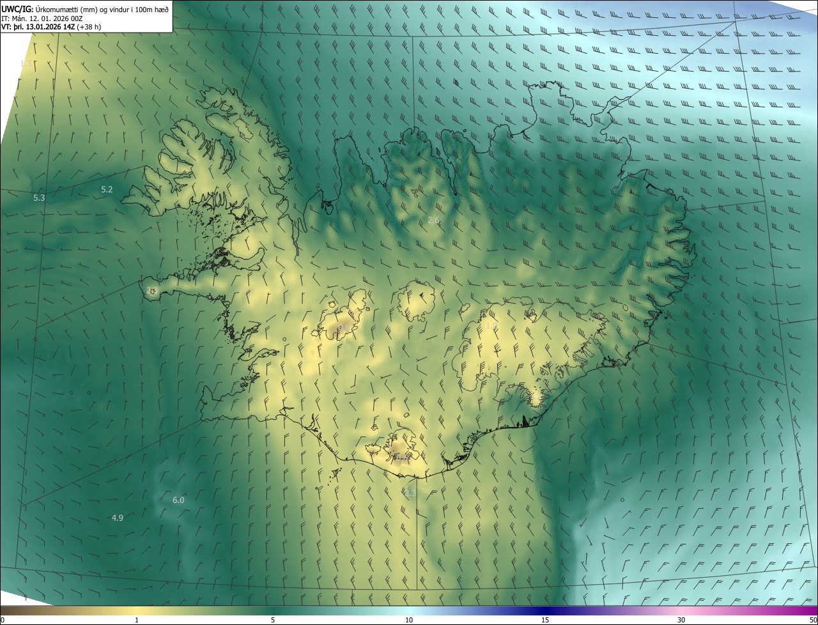Click the "4.9" value label over the southwest ocean
This screenshot has width=818, height=625.
tap(118, 518)
